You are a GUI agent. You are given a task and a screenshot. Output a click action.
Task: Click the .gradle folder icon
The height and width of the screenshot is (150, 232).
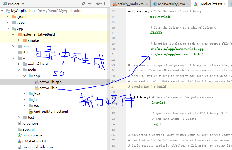[x=14, y=17]
